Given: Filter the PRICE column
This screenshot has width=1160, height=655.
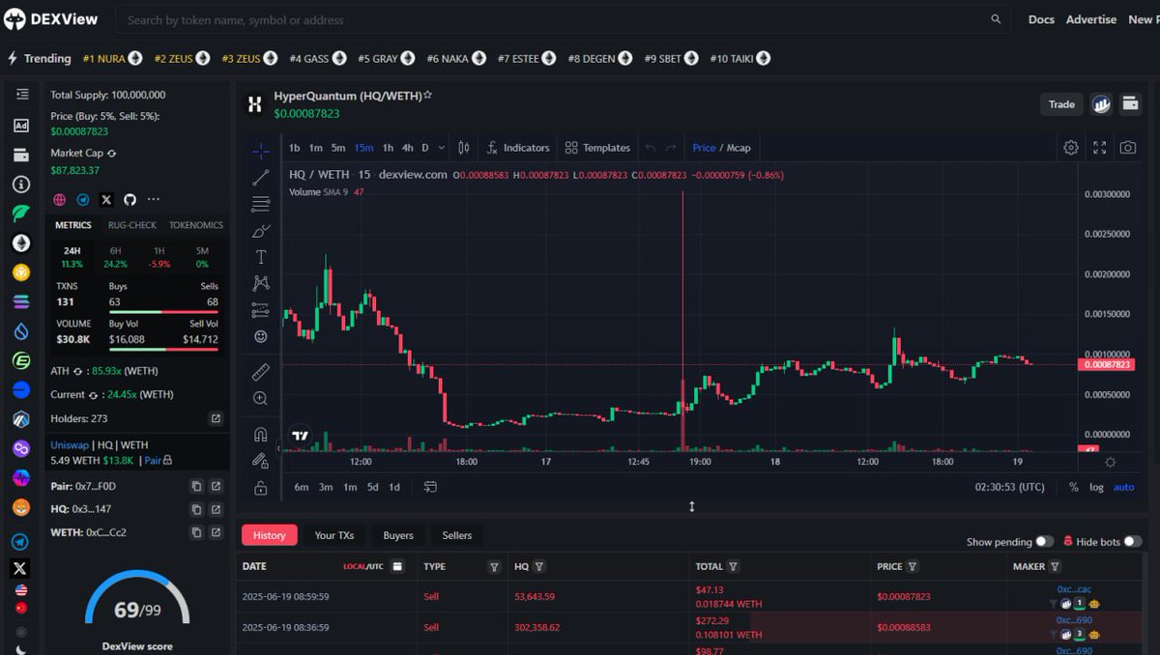Looking at the screenshot, I should [x=913, y=567].
